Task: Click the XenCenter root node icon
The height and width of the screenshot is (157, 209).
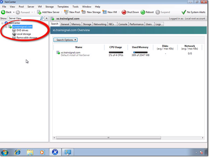Action: click(6, 23)
